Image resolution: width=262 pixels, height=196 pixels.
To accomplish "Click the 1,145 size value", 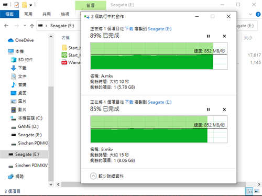I will 255,62.
